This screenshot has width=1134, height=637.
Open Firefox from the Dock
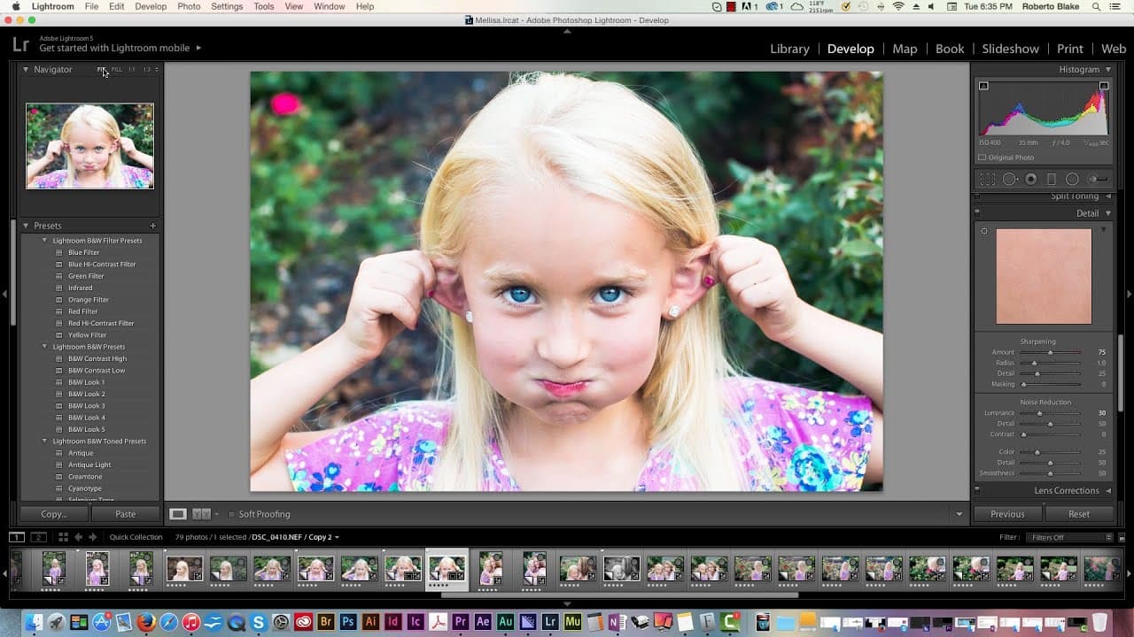pyautogui.click(x=146, y=622)
